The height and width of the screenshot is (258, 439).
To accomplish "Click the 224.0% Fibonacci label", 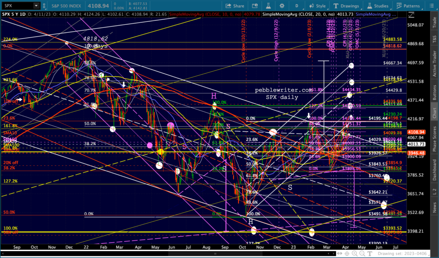I will coord(10,39).
